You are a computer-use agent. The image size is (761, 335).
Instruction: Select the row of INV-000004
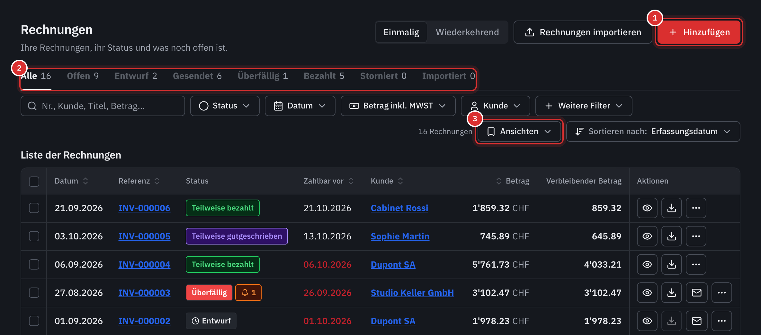[34, 264]
